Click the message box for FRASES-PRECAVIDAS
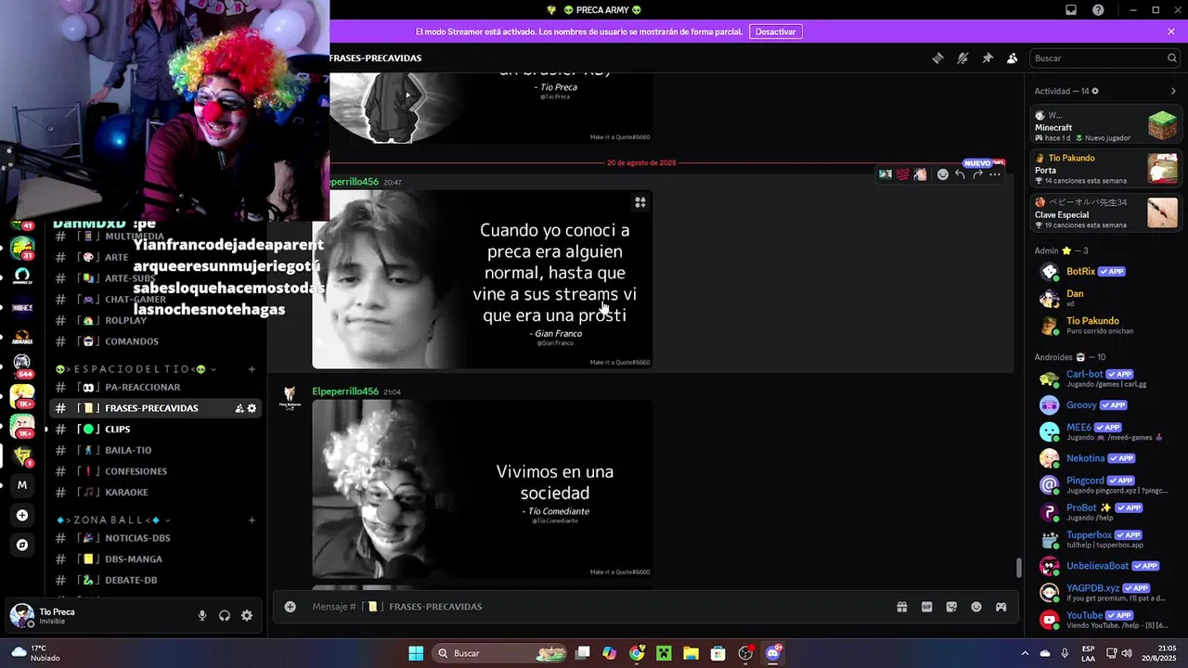This screenshot has height=668, width=1188. pyautogui.click(x=594, y=607)
